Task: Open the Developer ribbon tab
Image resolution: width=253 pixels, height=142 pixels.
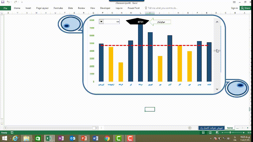Action: 105,8
